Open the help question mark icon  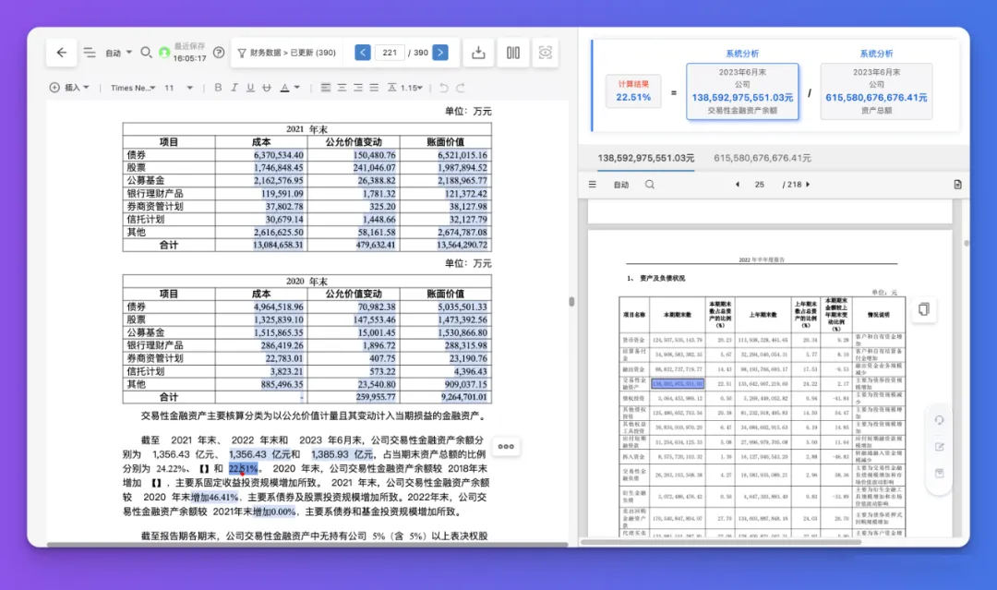point(219,53)
